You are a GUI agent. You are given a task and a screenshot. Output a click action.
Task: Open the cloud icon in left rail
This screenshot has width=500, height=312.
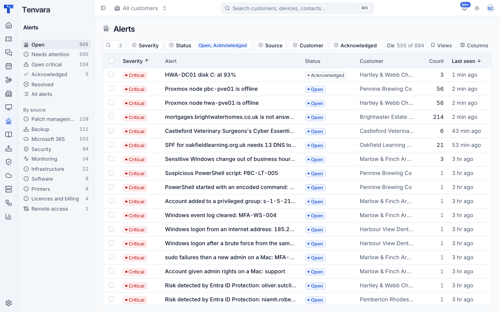click(x=9, y=175)
